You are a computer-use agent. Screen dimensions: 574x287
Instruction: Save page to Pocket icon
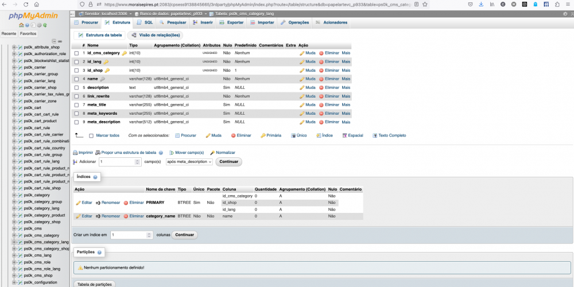[471, 4]
